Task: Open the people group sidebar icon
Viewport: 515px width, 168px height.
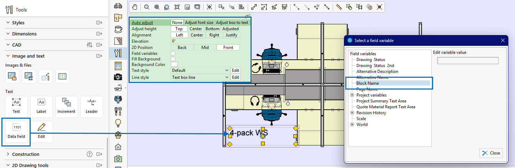Action: tap(118, 100)
